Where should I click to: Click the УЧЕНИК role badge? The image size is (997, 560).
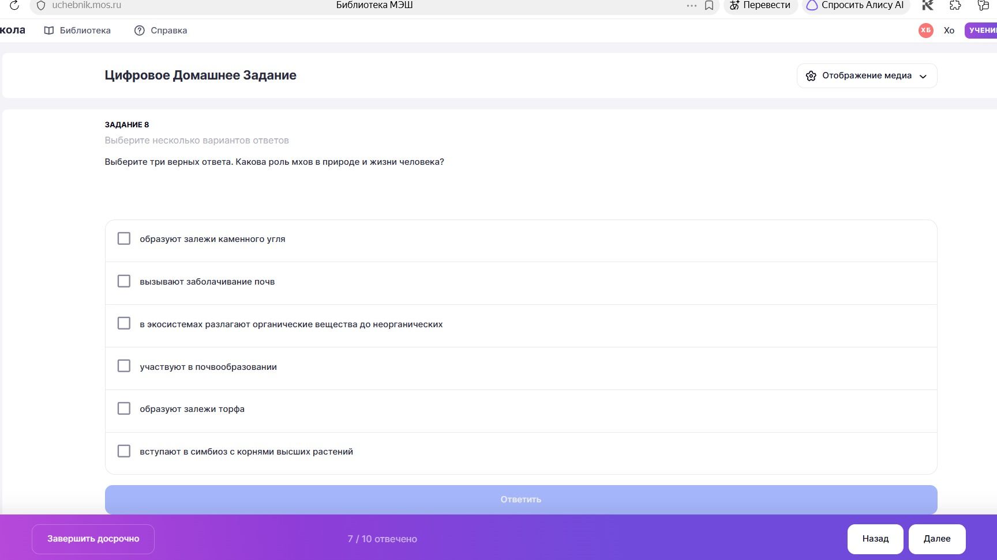click(x=981, y=31)
